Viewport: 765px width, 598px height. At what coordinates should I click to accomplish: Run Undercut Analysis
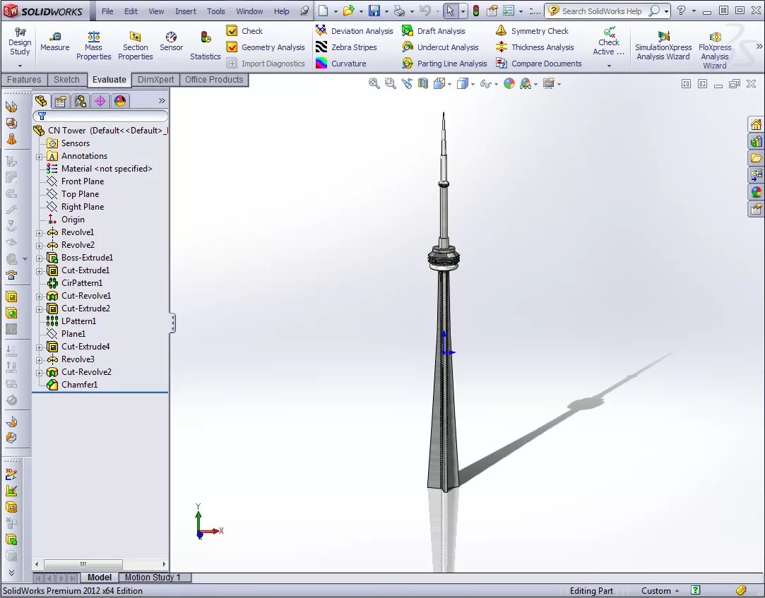(440, 47)
